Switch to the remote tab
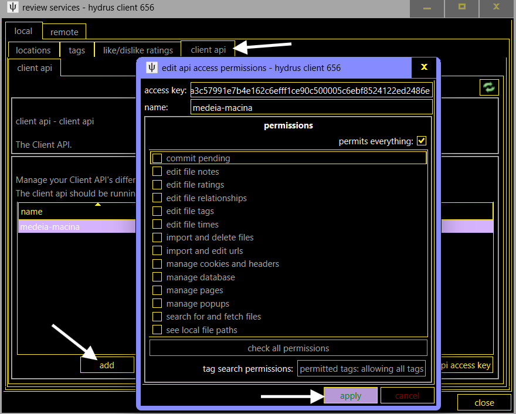Viewport: 516px width, 414px height. [x=64, y=32]
